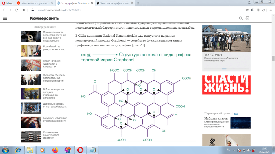Click the figure '01' reference box
The width and height of the screenshot is (275, 154).
[x=89, y=55]
